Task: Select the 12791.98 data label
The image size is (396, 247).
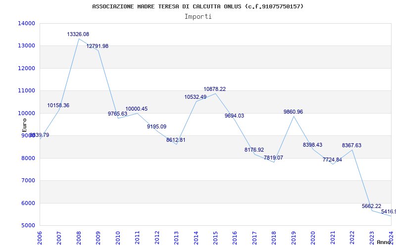Action: coord(98,46)
